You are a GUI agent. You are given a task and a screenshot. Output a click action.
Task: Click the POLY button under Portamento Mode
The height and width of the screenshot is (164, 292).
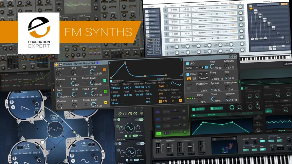269,111
